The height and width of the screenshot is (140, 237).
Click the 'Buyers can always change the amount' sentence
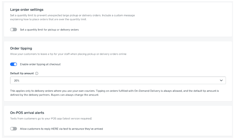(75, 95)
